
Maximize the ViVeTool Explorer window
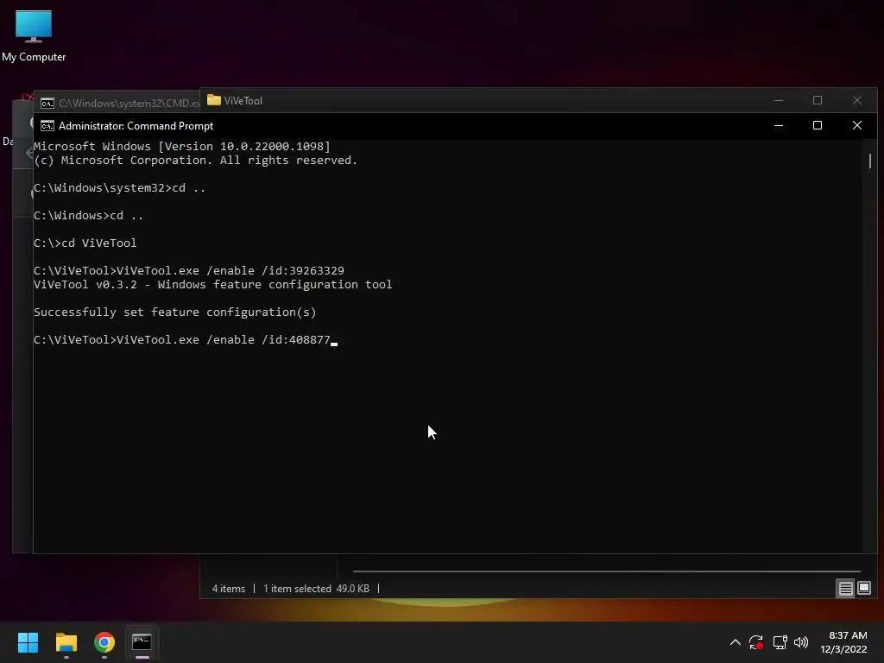818,100
